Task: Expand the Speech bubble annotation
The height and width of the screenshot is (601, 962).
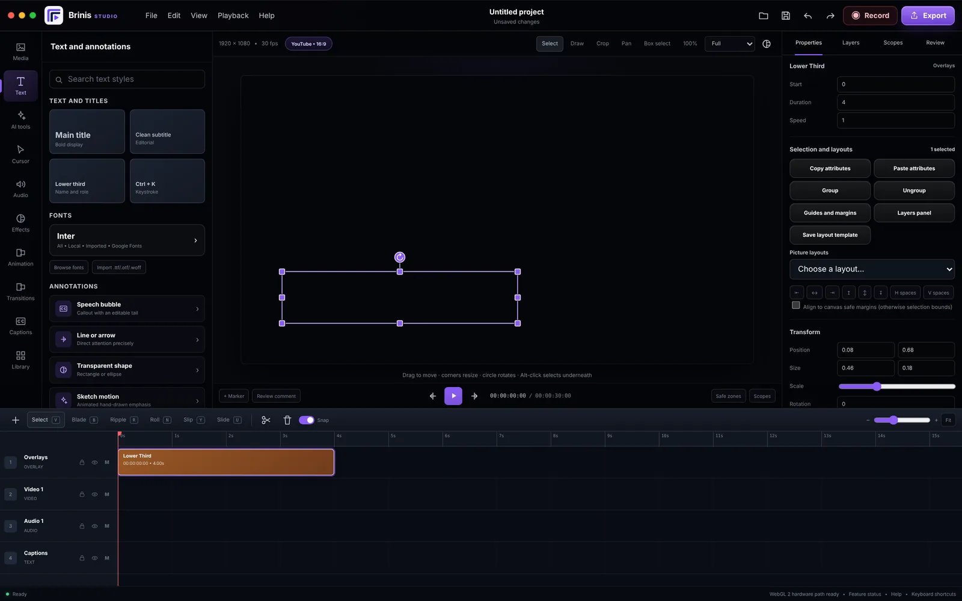Action: (x=127, y=309)
